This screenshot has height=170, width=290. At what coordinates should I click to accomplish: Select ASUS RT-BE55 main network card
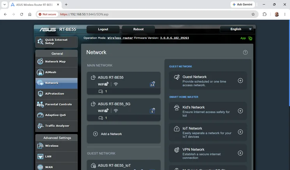point(124,83)
